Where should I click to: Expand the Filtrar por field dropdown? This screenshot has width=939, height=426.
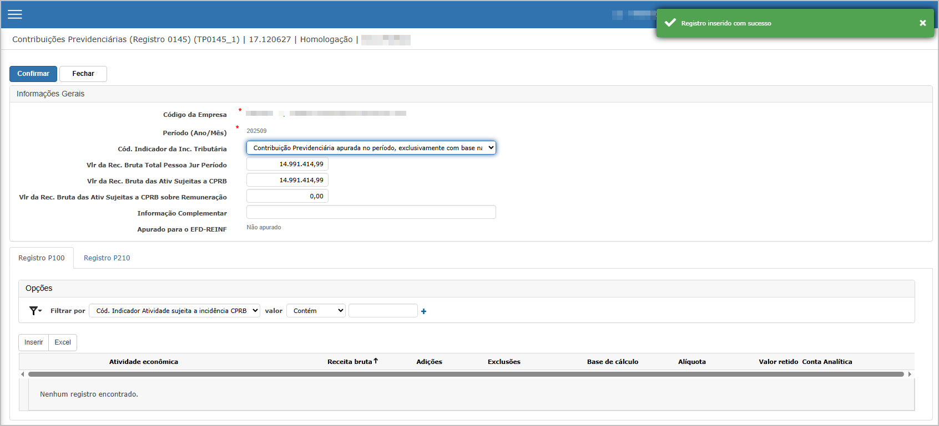(x=174, y=311)
